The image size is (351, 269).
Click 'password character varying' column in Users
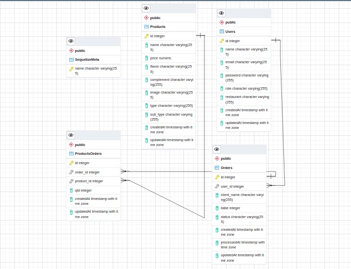[x=247, y=77]
